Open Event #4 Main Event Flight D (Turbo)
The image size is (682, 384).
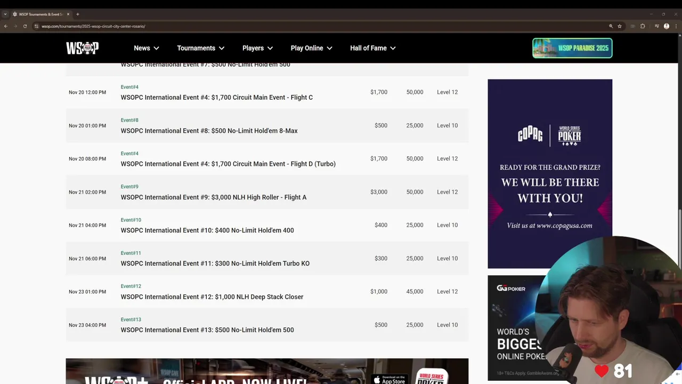click(x=228, y=164)
